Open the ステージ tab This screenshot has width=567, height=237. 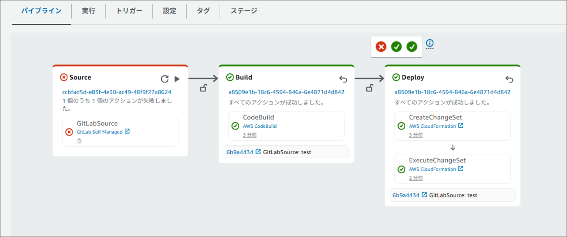click(x=244, y=11)
